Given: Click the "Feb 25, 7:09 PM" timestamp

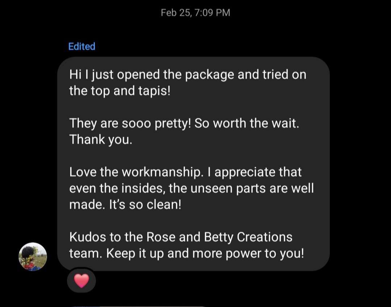Looking at the screenshot, I should (195, 13).
